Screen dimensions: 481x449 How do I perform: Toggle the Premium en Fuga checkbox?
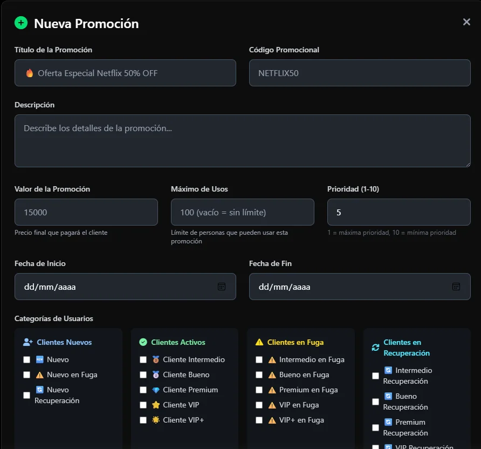(x=259, y=390)
